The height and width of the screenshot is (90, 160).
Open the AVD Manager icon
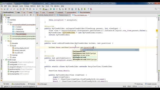click(79, 9)
